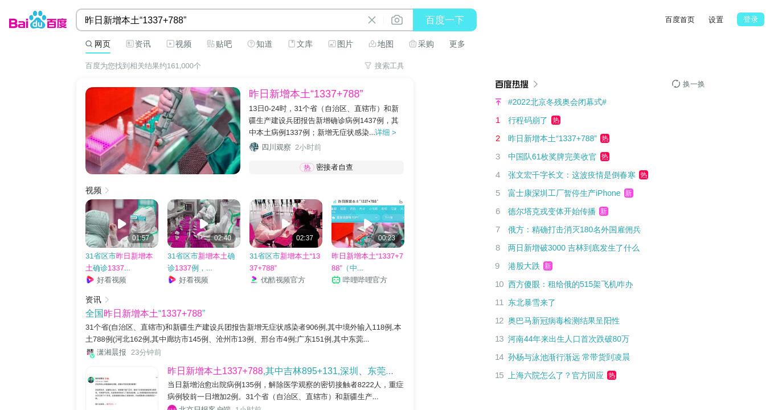778x410 pixels.
Task: Click the 百度一下 search button
Action: tap(445, 20)
